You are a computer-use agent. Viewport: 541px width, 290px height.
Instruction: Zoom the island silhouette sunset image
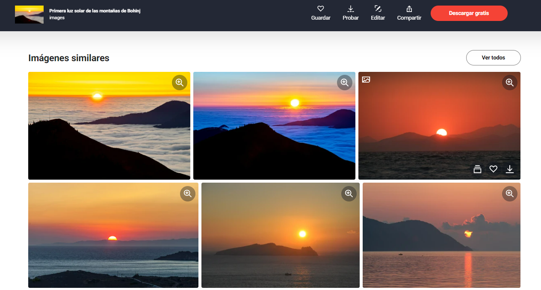pos(349,194)
